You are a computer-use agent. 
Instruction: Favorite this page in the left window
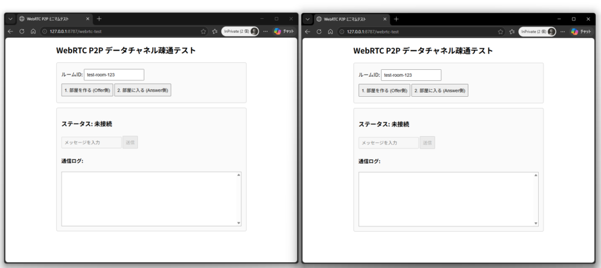point(203,32)
